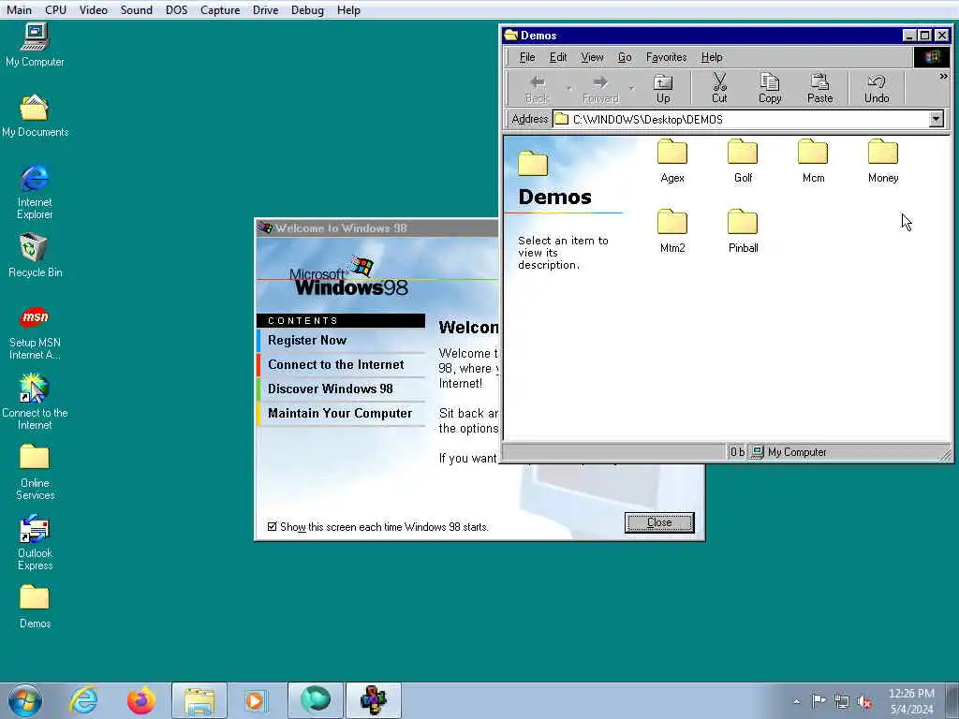959x719 pixels.
Task: Open the Forward history dropdown arrow
Action: coord(632,89)
